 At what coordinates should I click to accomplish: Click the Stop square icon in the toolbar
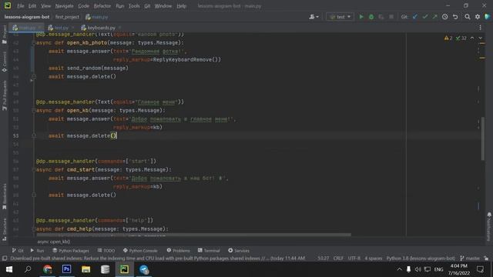click(391, 17)
